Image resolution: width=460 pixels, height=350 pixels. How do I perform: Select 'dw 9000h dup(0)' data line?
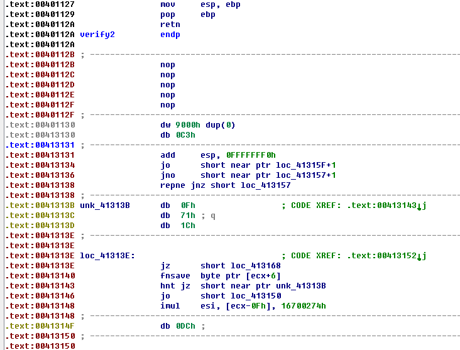198,125
